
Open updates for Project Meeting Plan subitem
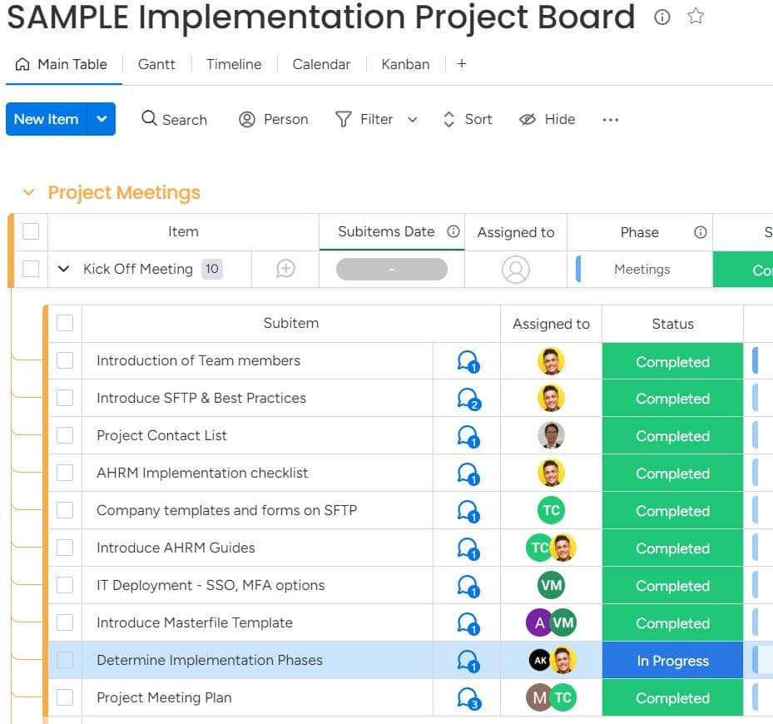point(468,698)
